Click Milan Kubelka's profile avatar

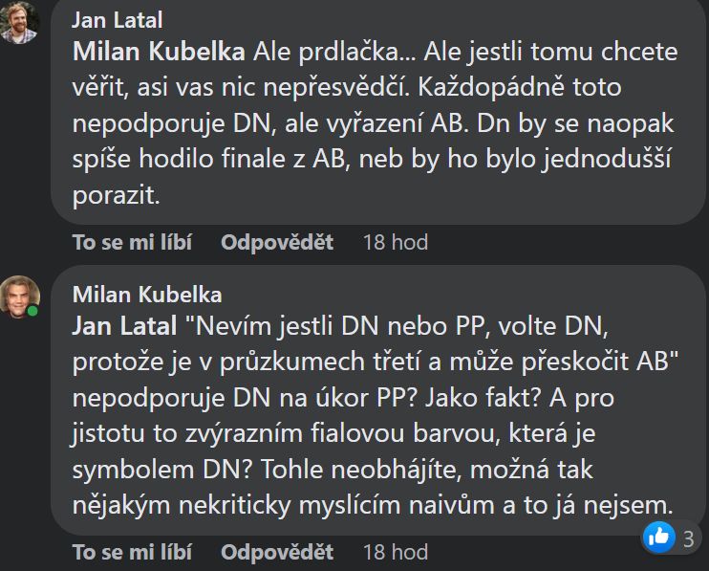point(19,296)
